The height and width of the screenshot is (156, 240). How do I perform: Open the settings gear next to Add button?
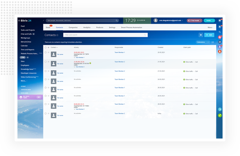tap(201, 35)
